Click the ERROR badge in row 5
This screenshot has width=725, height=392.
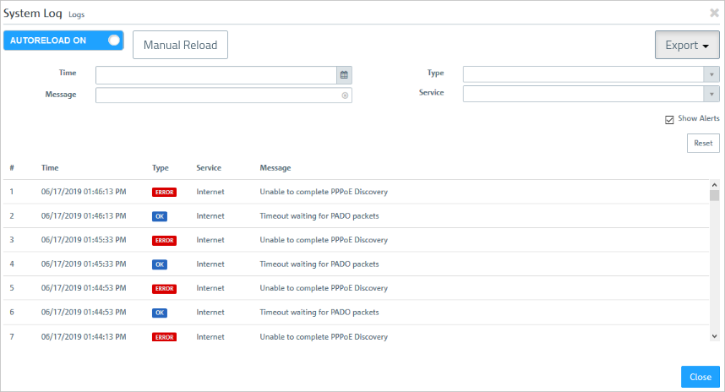click(x=164, y=288)
